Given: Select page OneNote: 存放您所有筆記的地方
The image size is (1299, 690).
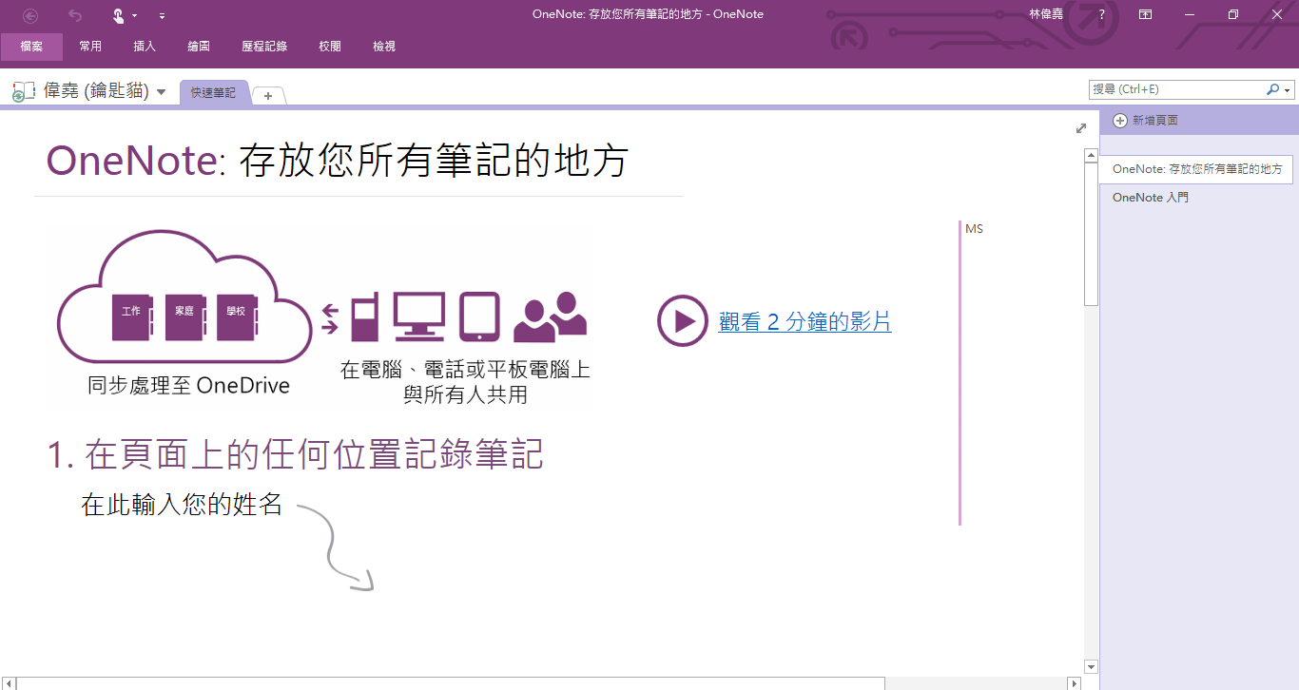Looking at the screenshot, I should pyautogui.click(x=1196, y=169).
